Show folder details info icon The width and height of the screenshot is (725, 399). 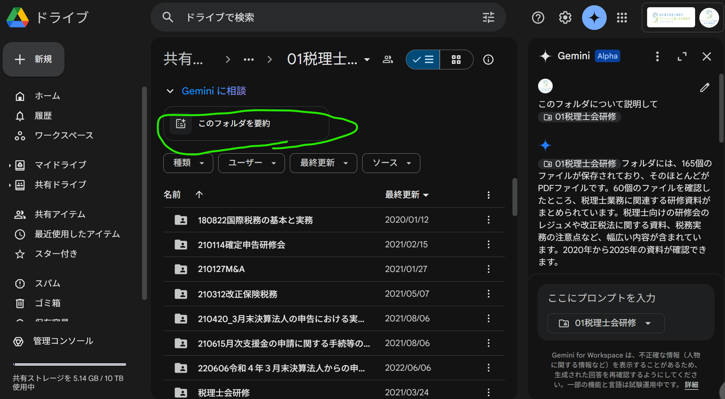(488, 60)
